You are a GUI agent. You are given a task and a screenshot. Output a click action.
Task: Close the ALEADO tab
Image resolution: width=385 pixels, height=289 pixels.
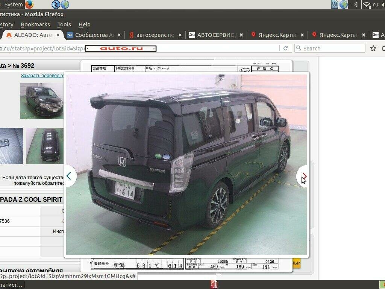click(x=58, y=35)
